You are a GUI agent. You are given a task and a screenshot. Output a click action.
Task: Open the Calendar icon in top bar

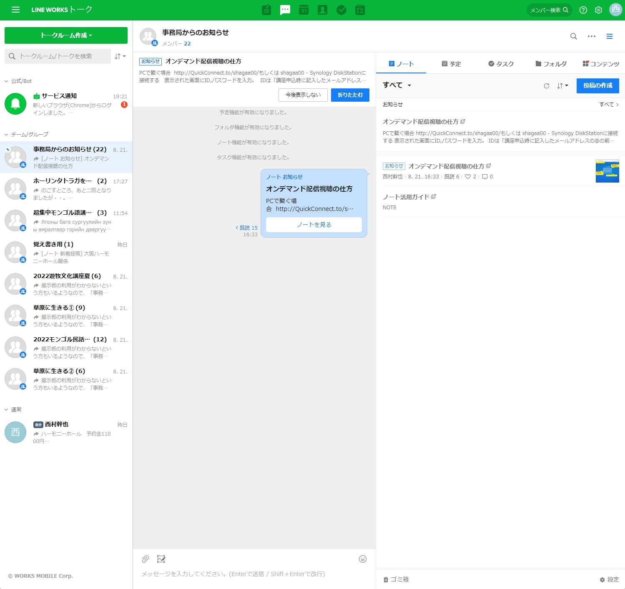(304, 10)
